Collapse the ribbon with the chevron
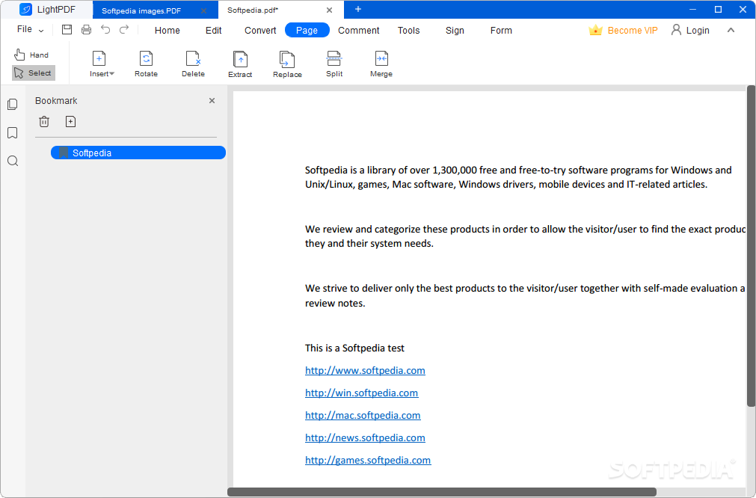 (731, 31)
